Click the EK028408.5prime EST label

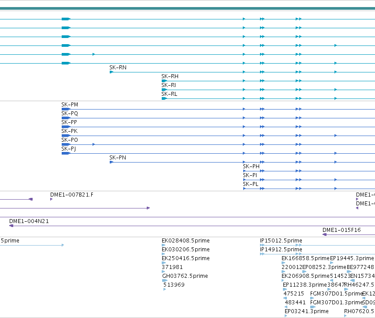coord(186,241)
